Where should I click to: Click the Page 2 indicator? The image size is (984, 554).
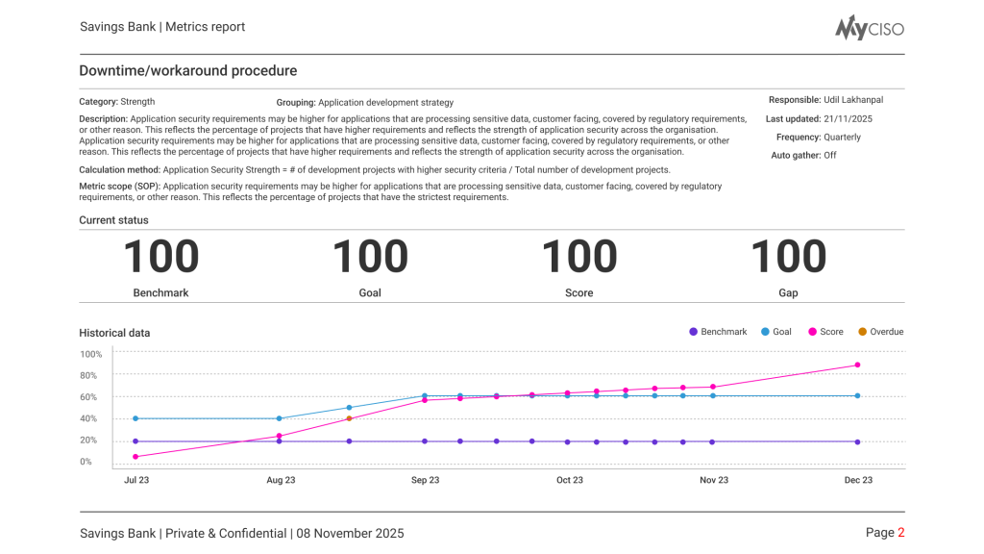pos(884,532)
